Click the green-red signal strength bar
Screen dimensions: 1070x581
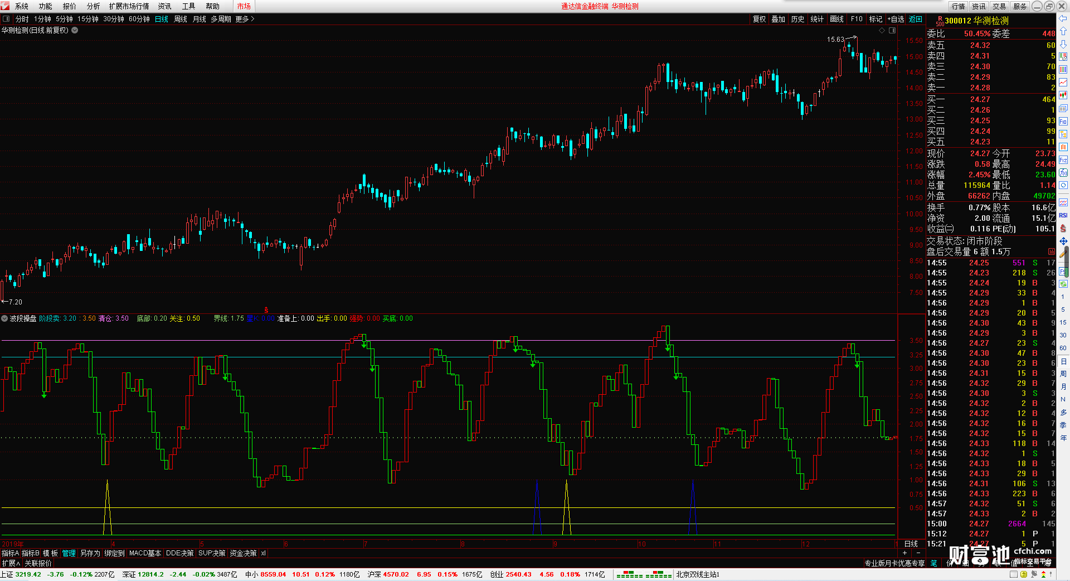pyautogui.click(x=644, y=574)
